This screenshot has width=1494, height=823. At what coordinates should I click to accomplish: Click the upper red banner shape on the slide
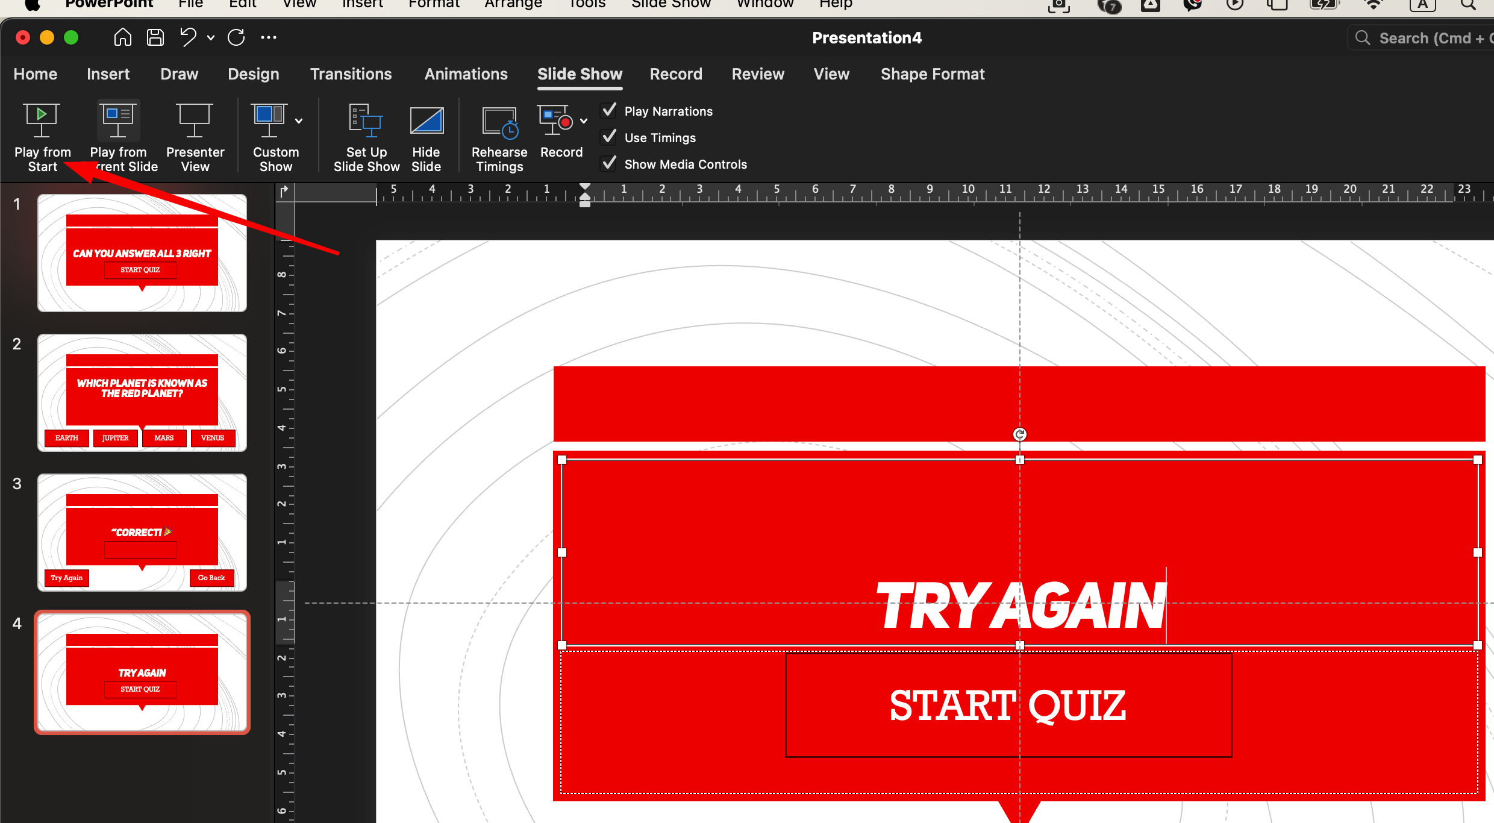[1019, 404]
